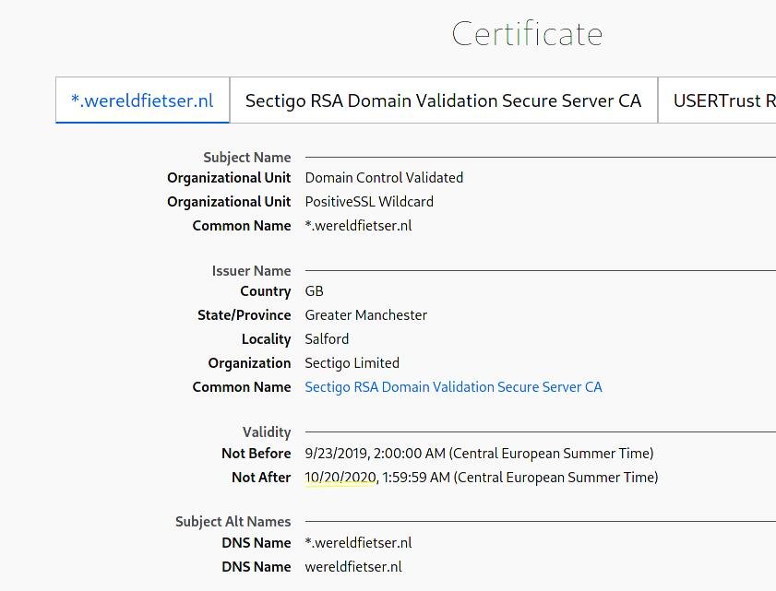Follow the issuer Common Name Sectigo link

pos(453,387)
